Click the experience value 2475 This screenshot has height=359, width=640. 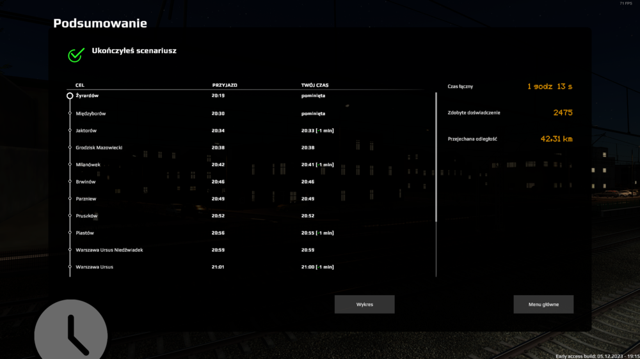(563, 113)
